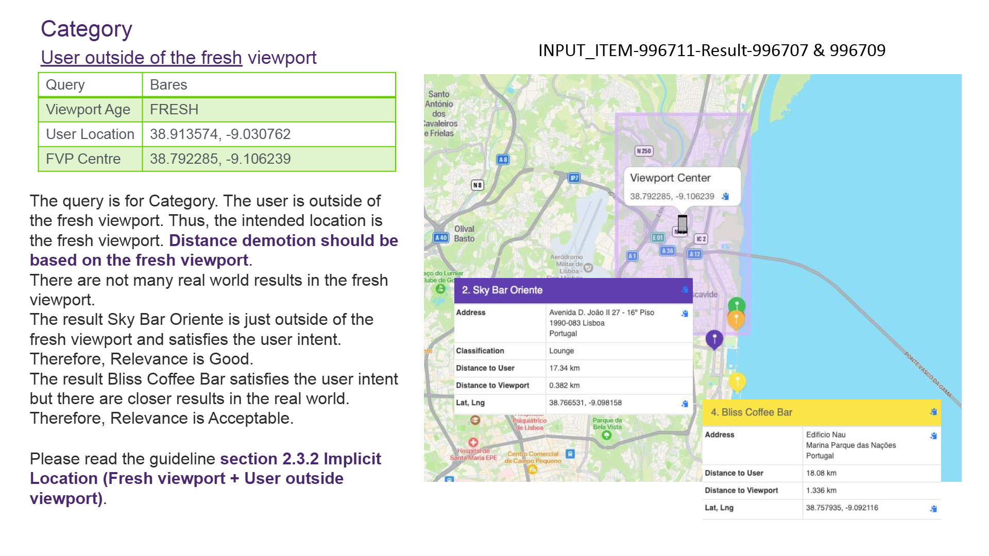This screenshot has height=556, width=989.
Task: Click the purple Sky Bar Oriente map pin
Action: coord(714,340)
